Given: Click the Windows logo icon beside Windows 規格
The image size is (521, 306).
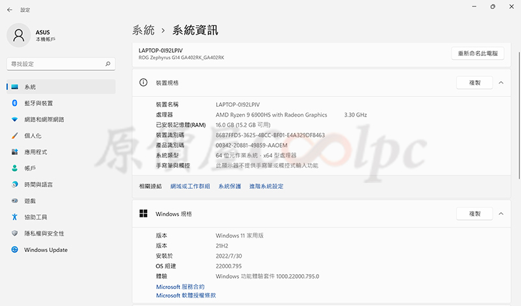Looking at the screenshot, I should point(143,214).
